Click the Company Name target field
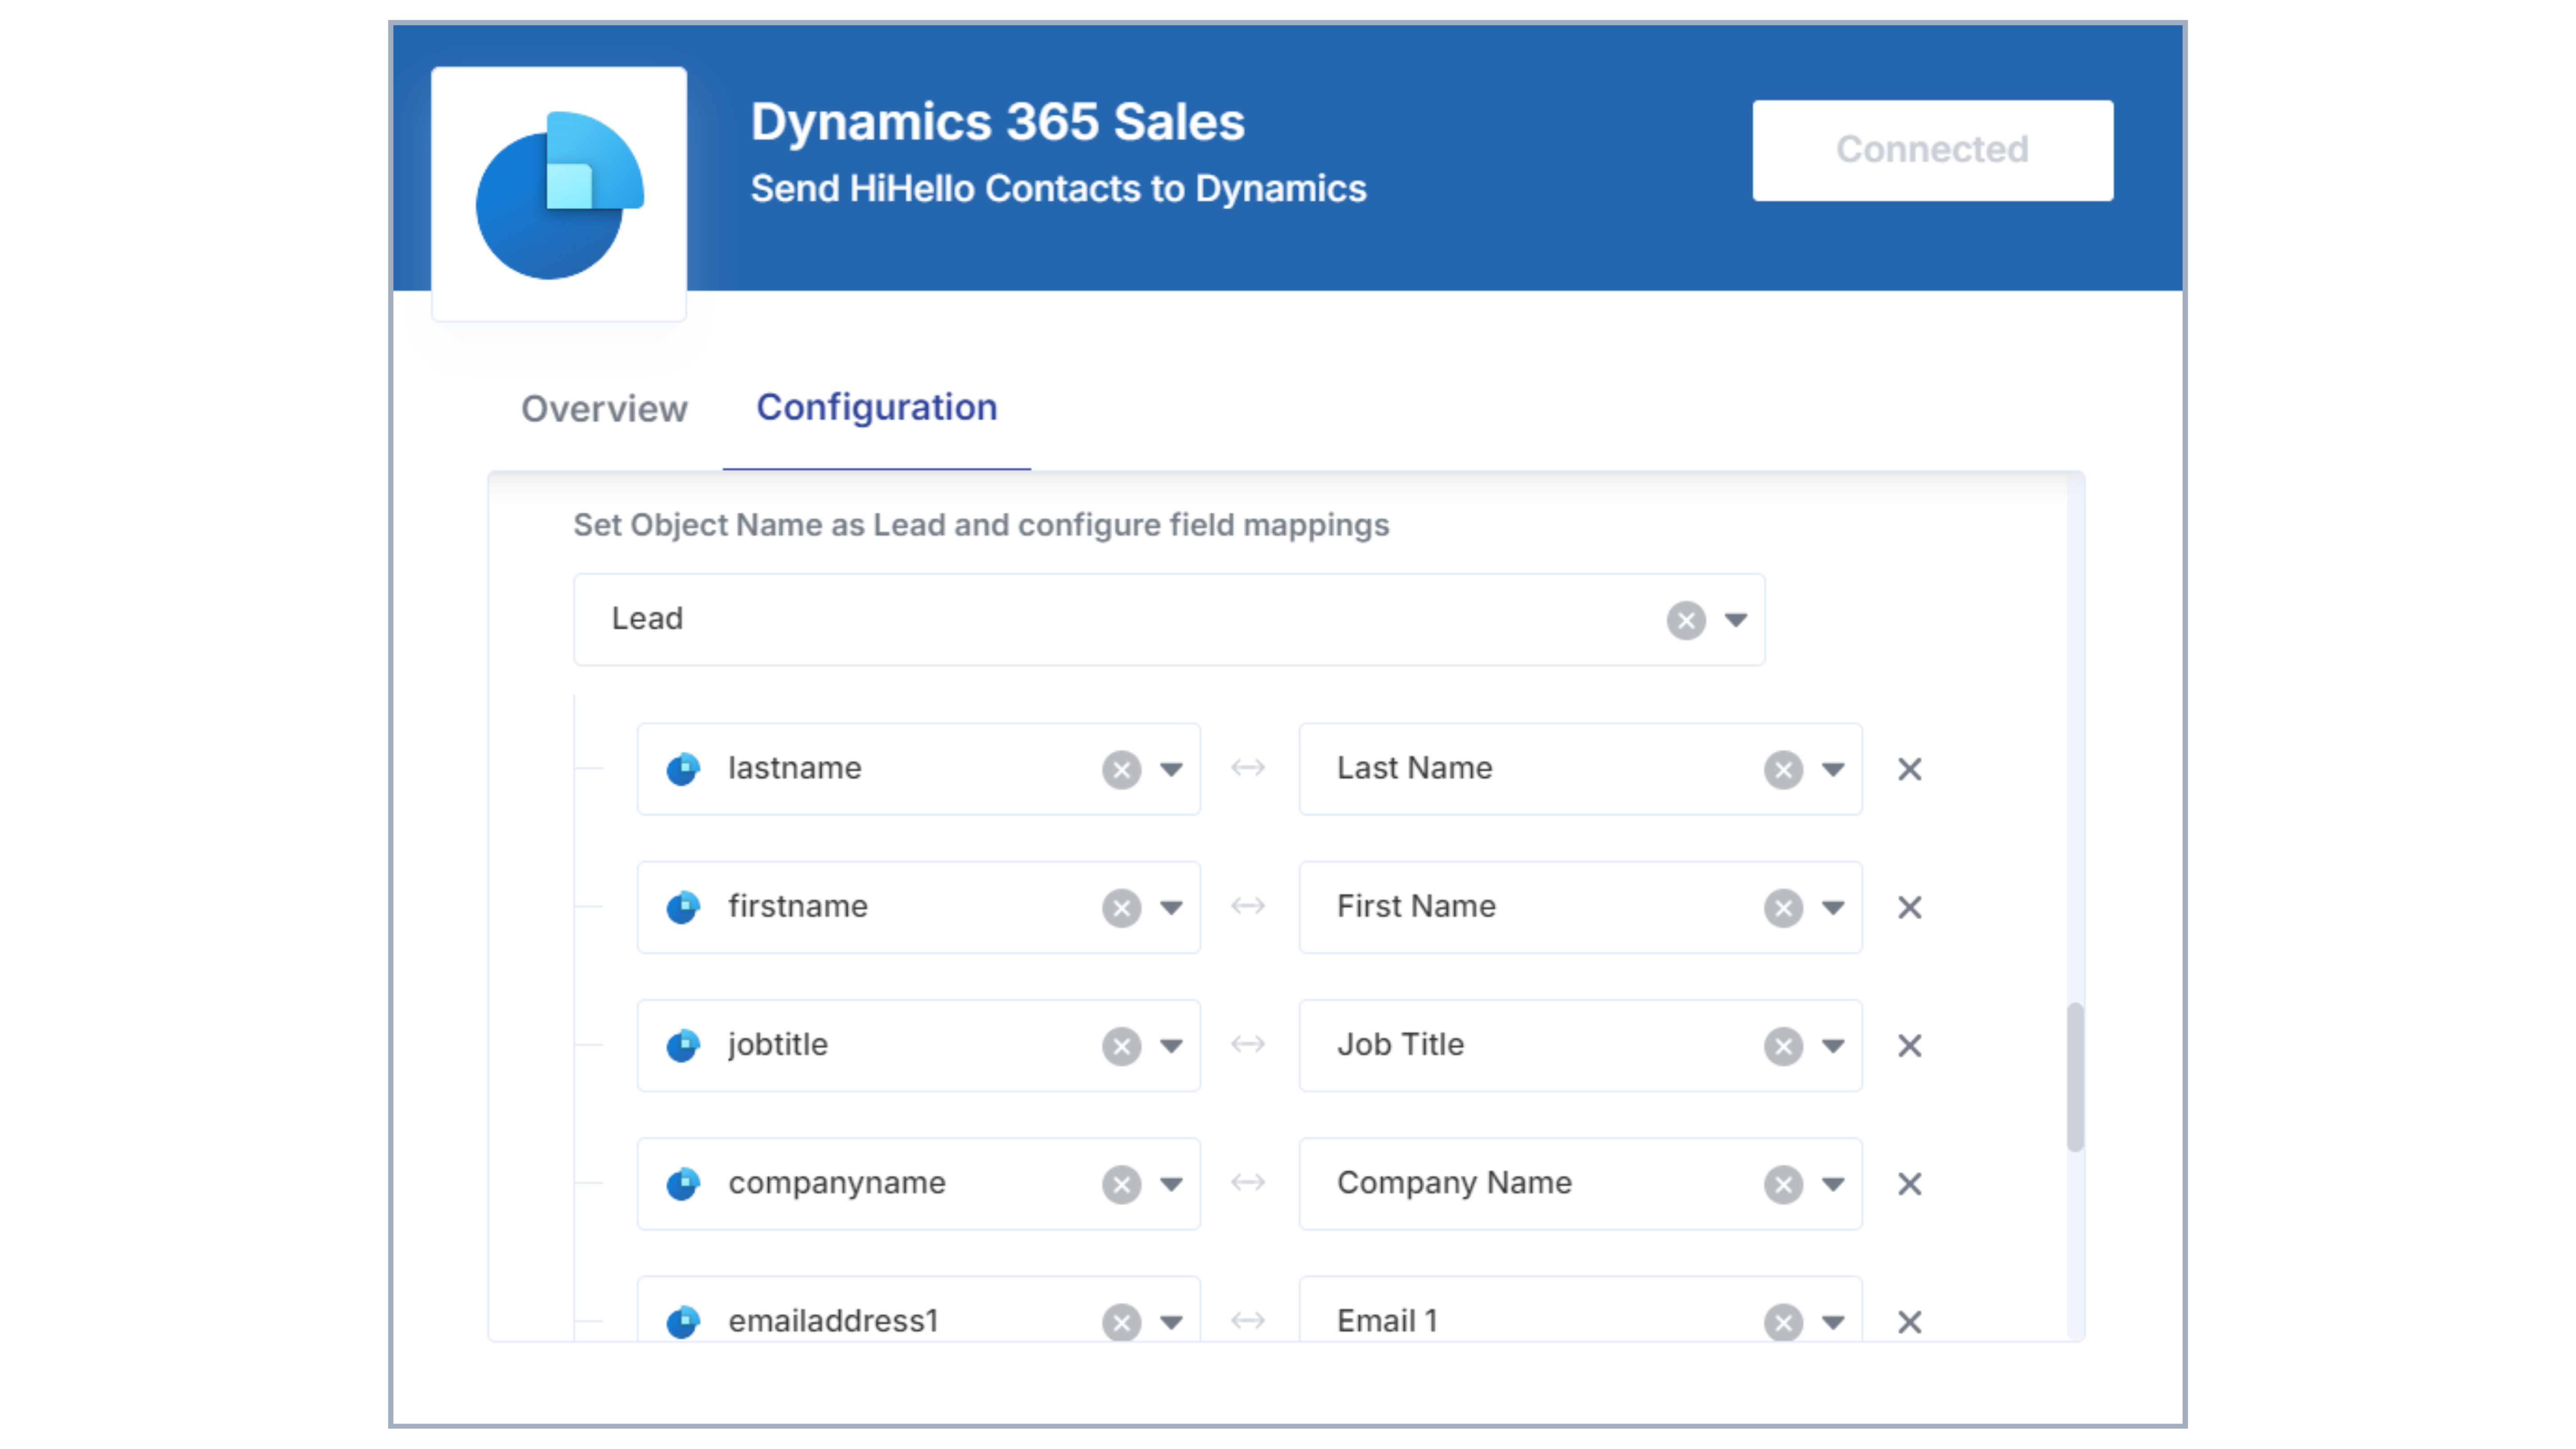Screen dimensions: 2576x1449 click(1580, 1183)
